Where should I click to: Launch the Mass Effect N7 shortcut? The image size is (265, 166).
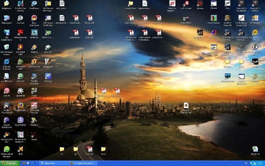tap(186, 18)
